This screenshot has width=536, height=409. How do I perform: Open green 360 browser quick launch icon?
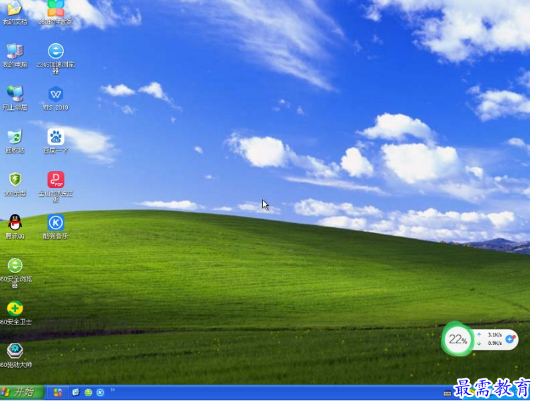pyautogui.click(x=88, y=392)
